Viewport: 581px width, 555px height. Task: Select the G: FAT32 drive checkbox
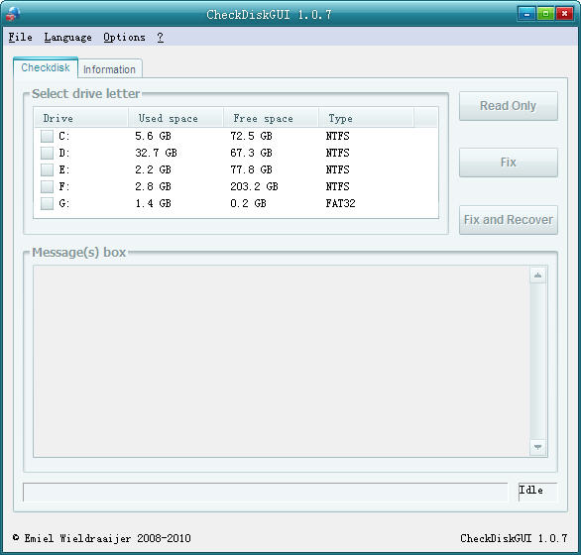[47, 203]
